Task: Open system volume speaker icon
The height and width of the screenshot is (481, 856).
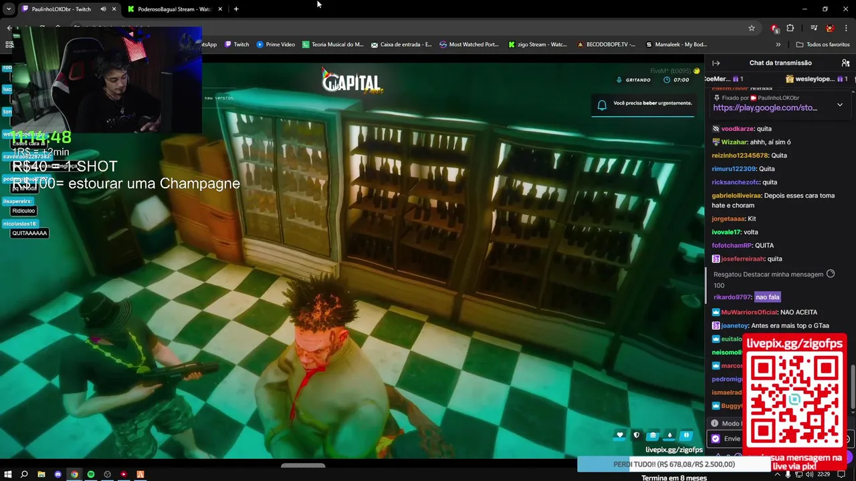Action: [x=809, y=474]
